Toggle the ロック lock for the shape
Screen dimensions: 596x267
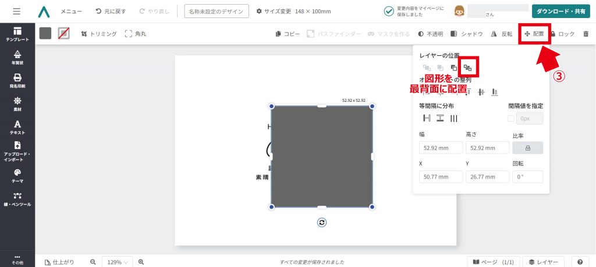[562, 34]
